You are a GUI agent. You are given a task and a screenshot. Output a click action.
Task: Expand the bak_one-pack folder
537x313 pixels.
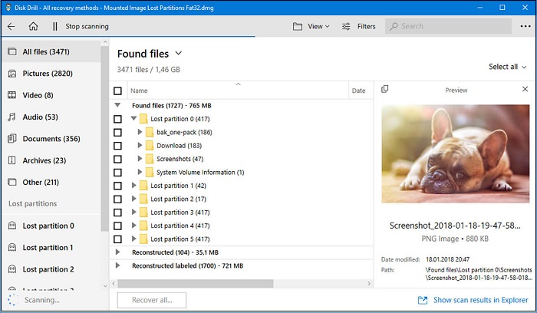coord(140,132)
